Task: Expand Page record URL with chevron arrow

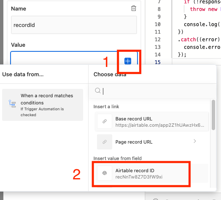Action: coord(195,141)
